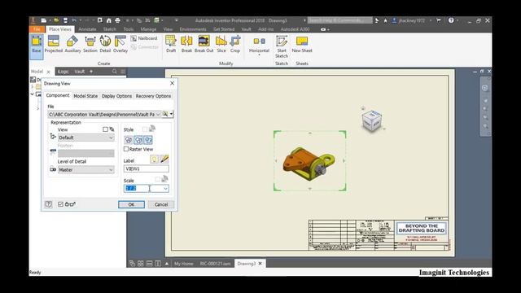Toggle the associative View checkbox
Screen dimensions: 521x293
[105, 129]
